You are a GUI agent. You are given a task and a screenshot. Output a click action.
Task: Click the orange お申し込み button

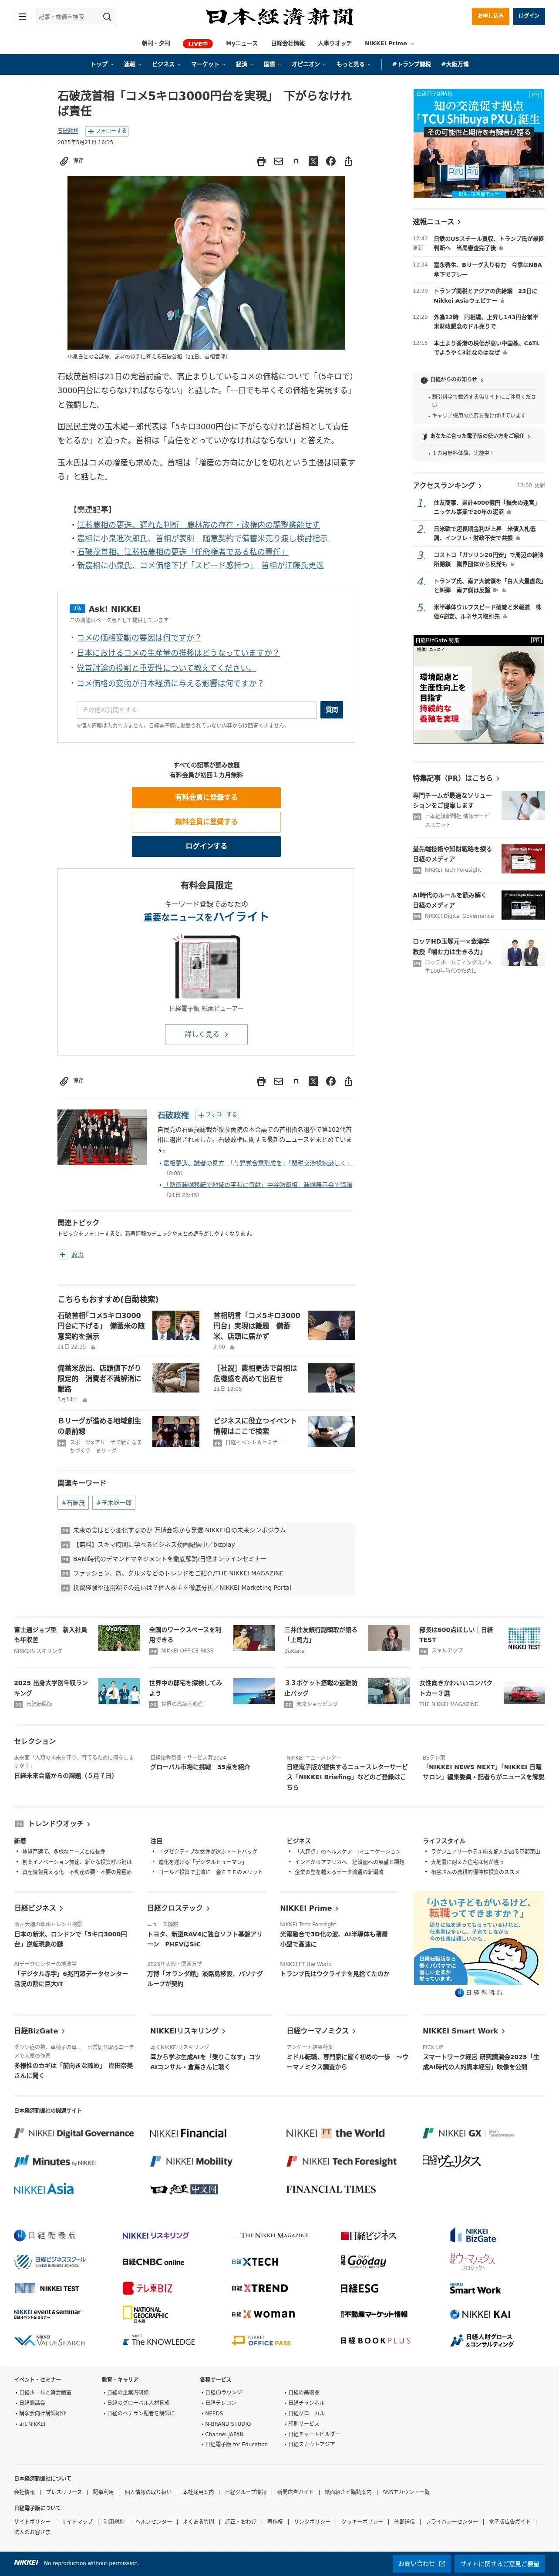490,16
